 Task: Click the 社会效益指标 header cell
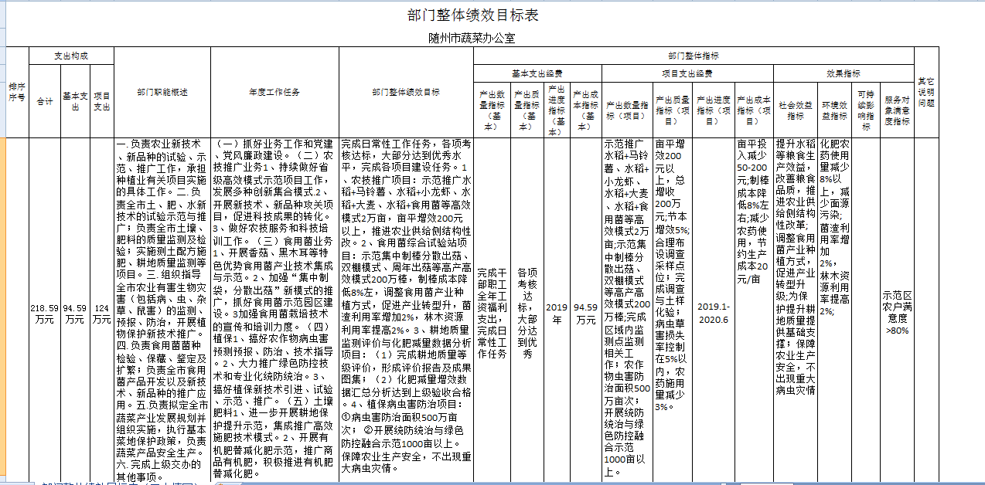796,110
